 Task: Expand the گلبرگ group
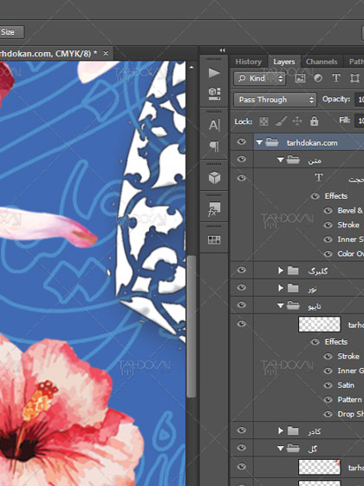(281, 270)
